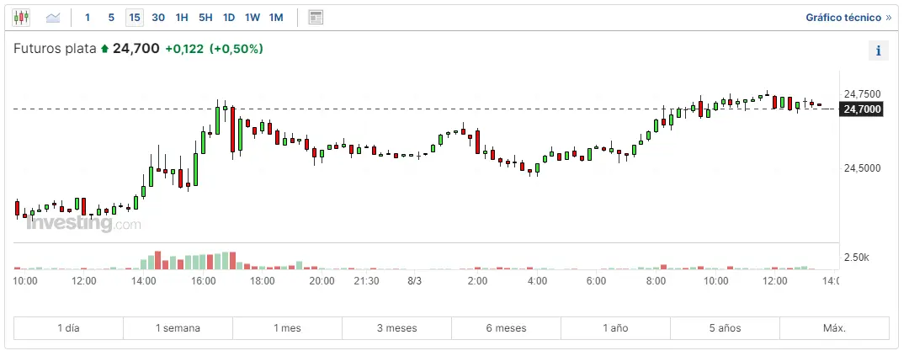Click the Investing.com watermark logo
This screenshot has width=909, height=356.
point(83,224)
